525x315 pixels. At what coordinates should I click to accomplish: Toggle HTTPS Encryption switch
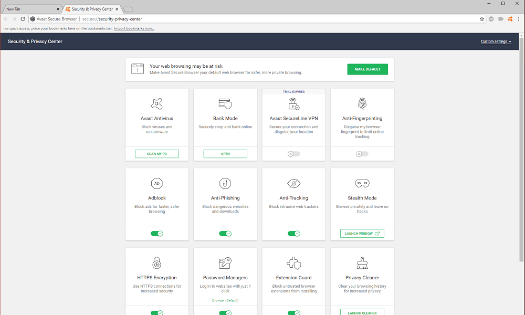pyautogui.click(x=156, y=313)
